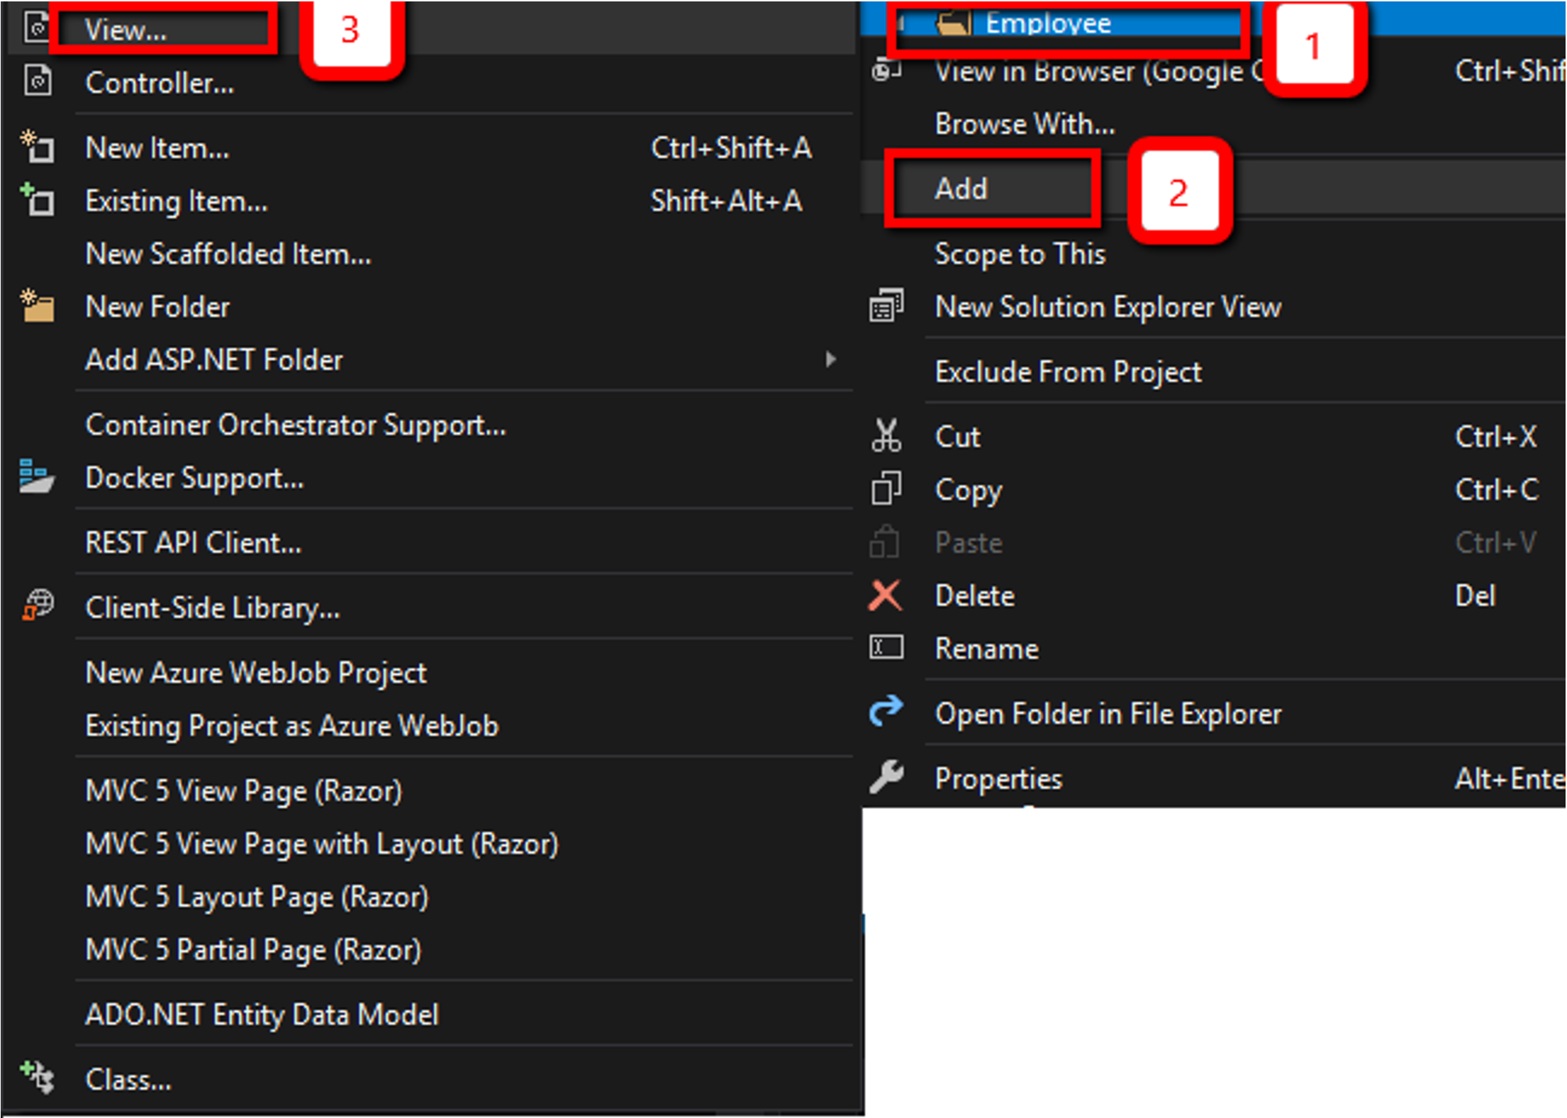Click the Properties wrench icon
This screenshot has width=1567, height=1118.
[x=886, y=778]
